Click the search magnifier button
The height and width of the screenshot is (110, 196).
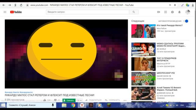[134, 12]
